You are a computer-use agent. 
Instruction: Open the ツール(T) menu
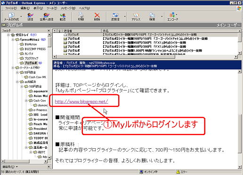pyautogui.click(x=52, y=8)
